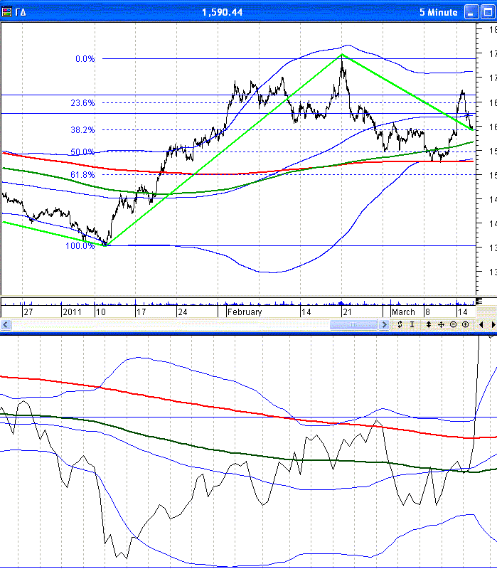Maximize the chart window
This screenshot has height=569, width=497.
coord(487,13)
